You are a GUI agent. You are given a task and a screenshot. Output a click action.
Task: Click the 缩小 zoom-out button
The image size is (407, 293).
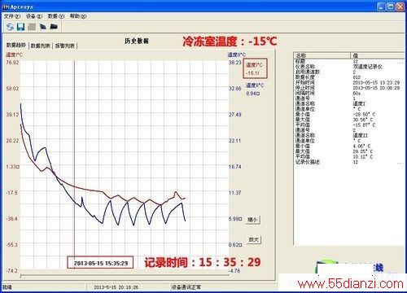click(252, 220)
